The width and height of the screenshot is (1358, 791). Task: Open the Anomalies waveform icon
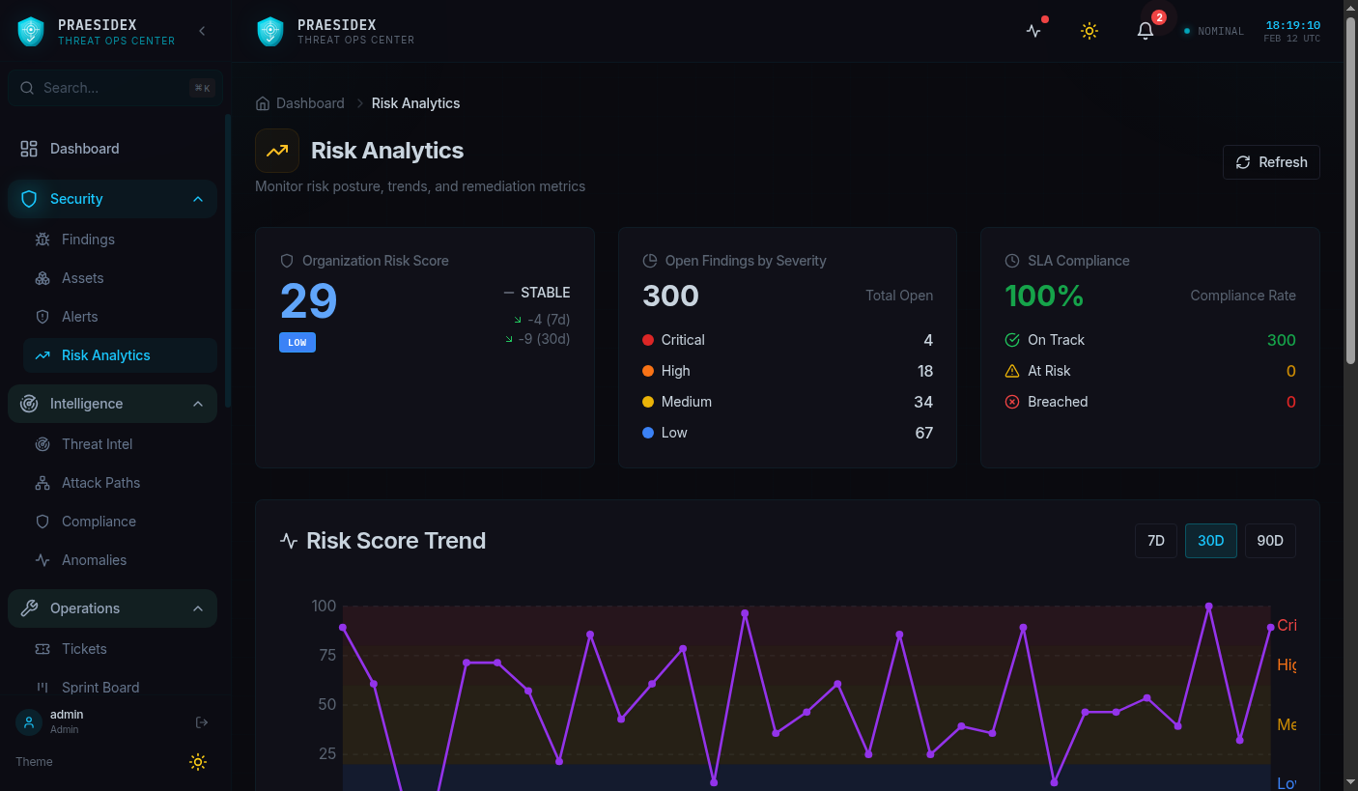coord(42,559)
